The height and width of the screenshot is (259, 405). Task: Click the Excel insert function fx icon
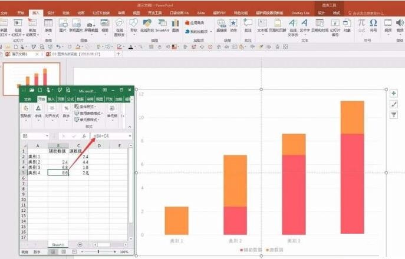84,136
